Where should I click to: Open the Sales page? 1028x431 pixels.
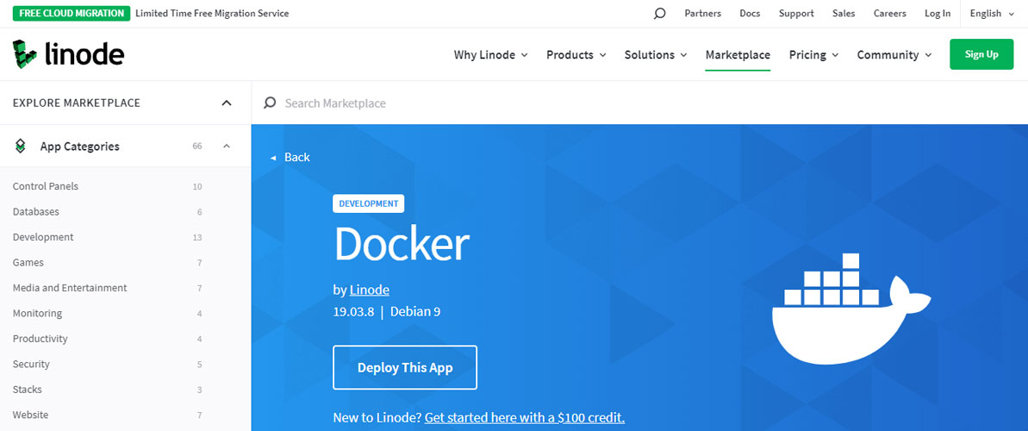pos(844,13)
